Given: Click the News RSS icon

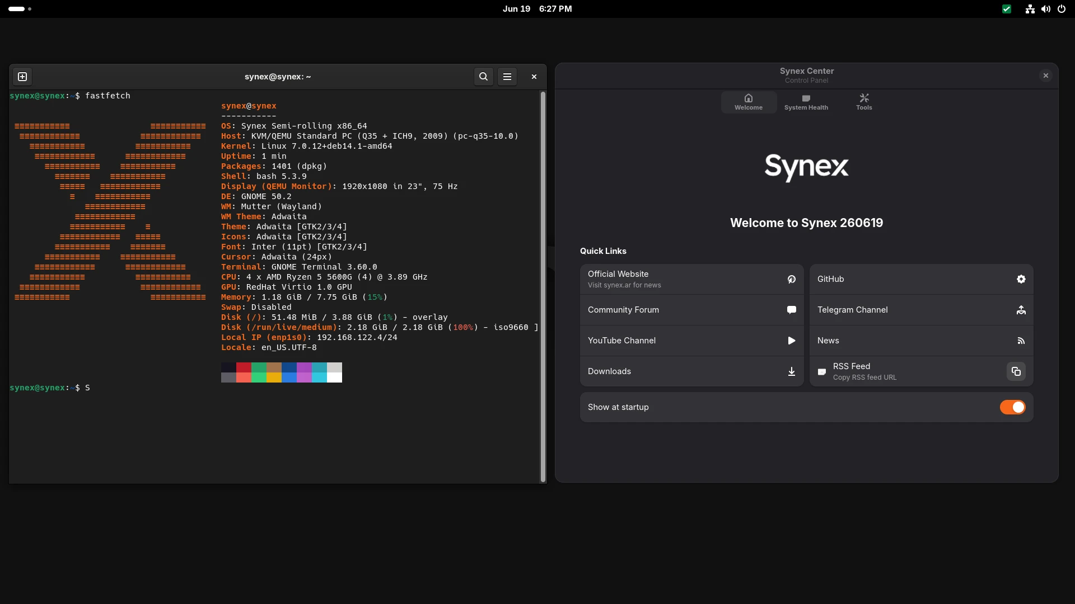Looking at the screenshot, I should [1021, 341].
